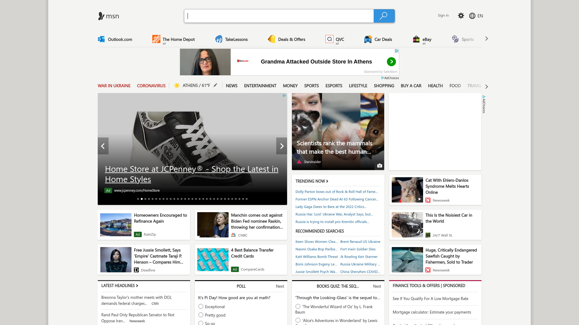This screenshot has height=325, width=579.
Task: Open the settings gear icon
Action: pyautogui.click(x=461, y=16)
